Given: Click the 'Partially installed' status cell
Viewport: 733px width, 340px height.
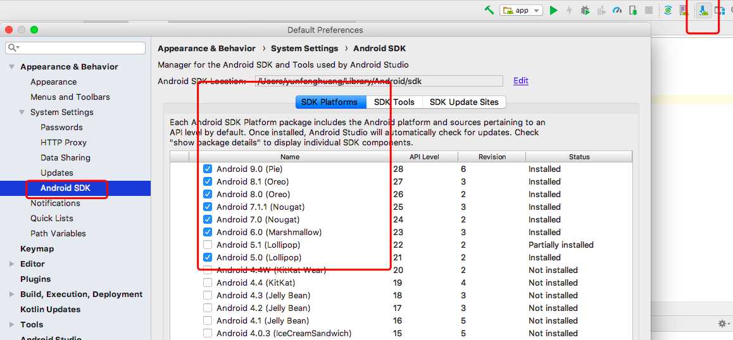Looking at the screenshot, I should pyautogui.click(x=561, y=245).
